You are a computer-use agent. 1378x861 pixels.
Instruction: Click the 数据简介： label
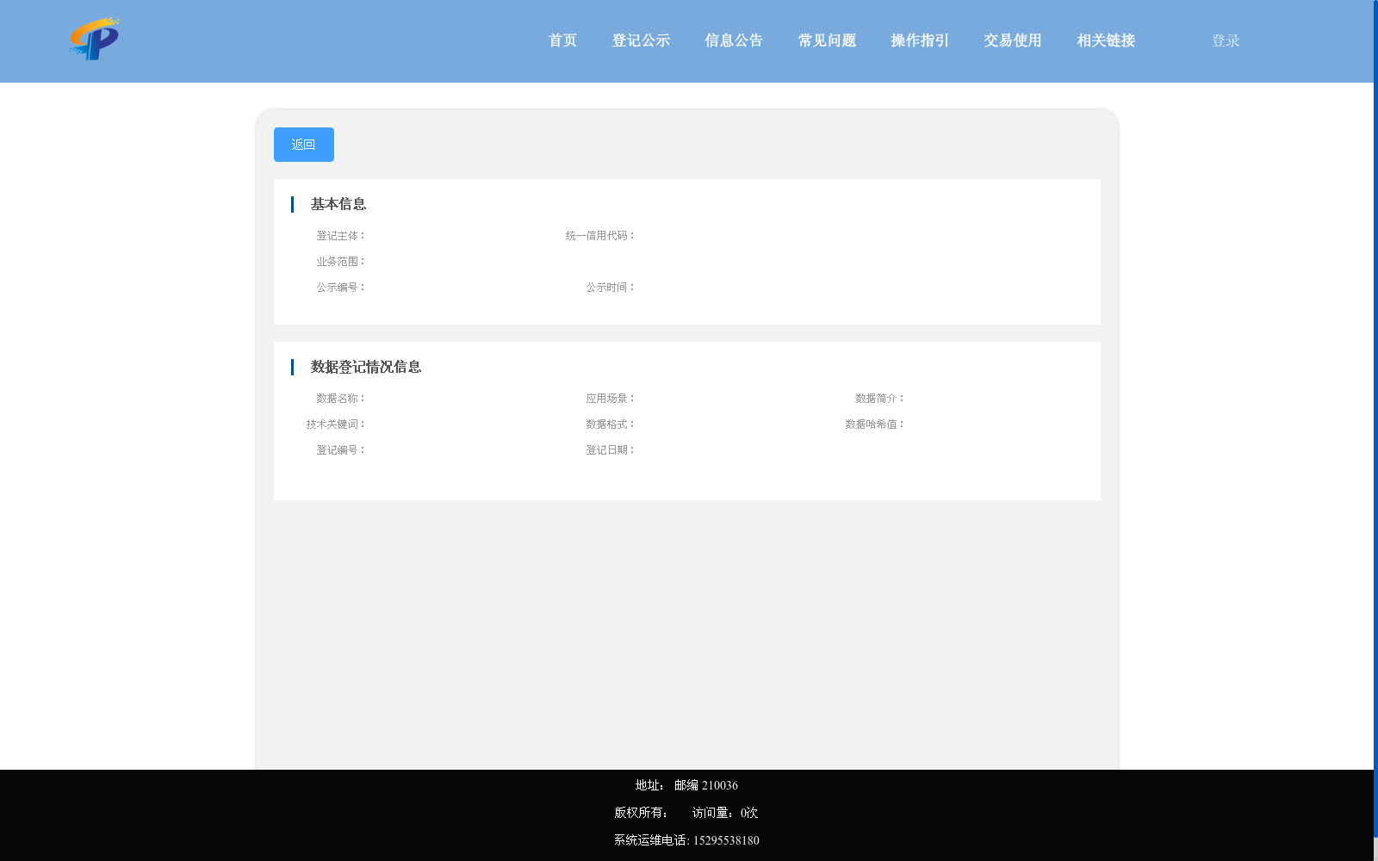coord(880,399)
